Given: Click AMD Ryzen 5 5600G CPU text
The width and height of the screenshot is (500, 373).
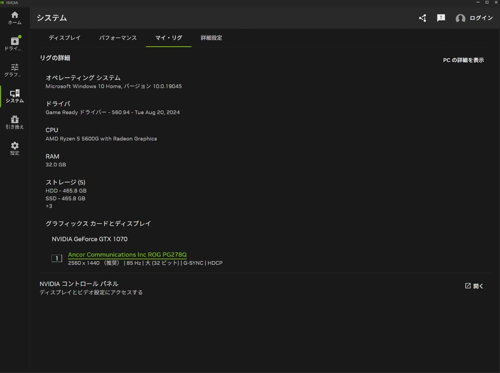Looking at the screenshot, I should (101, 139).
